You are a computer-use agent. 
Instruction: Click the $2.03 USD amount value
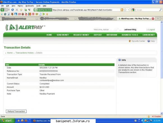pyautogui.click(x=44, y=87)
